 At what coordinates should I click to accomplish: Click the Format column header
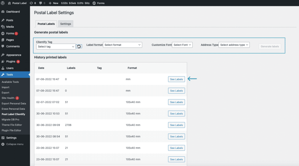[x=132, y=68]
